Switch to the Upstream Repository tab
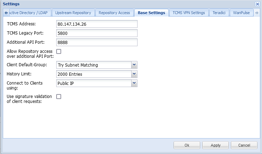The width and height of the screenshot is (262, 154). [x=73, y=13]
